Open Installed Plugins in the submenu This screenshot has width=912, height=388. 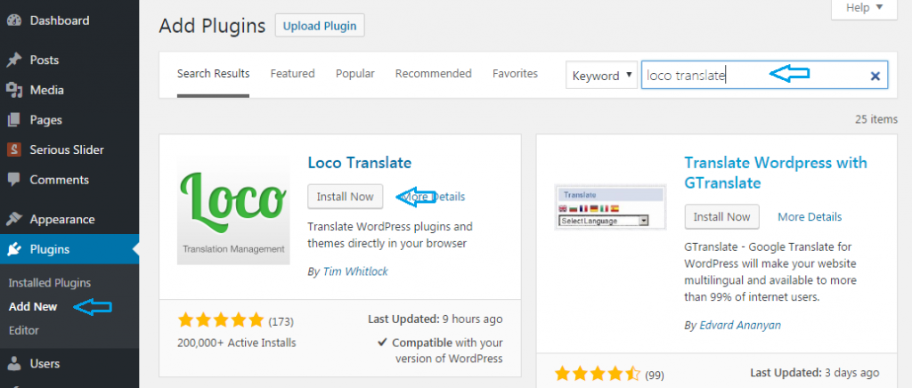50,283
